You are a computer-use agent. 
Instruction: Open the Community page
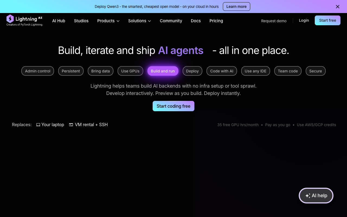[171, 21]
